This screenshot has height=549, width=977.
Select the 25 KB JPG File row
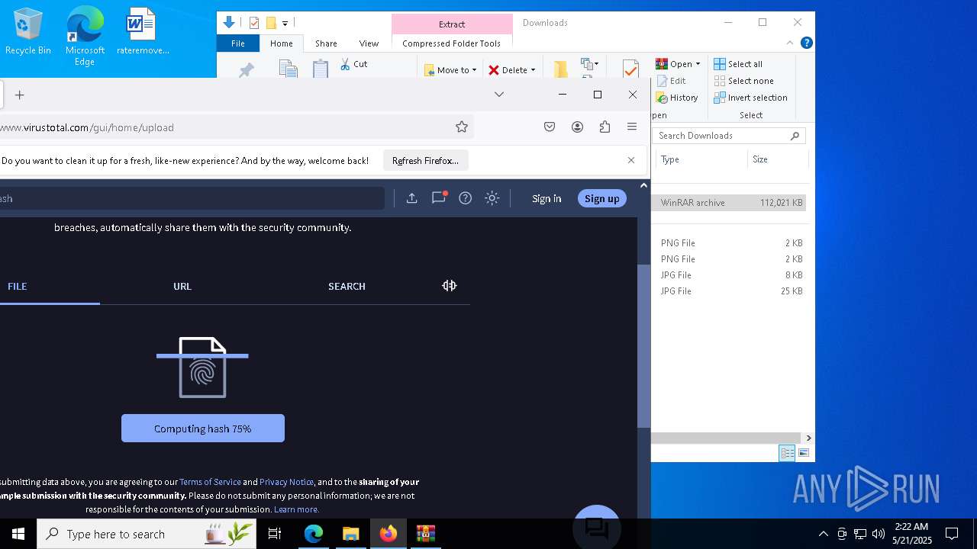[x=729, y=291]
